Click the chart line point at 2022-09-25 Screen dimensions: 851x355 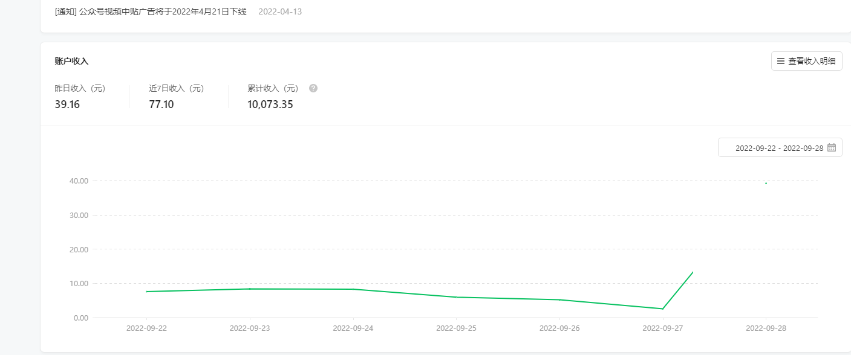pyautogui.click(x=457, y=297)
